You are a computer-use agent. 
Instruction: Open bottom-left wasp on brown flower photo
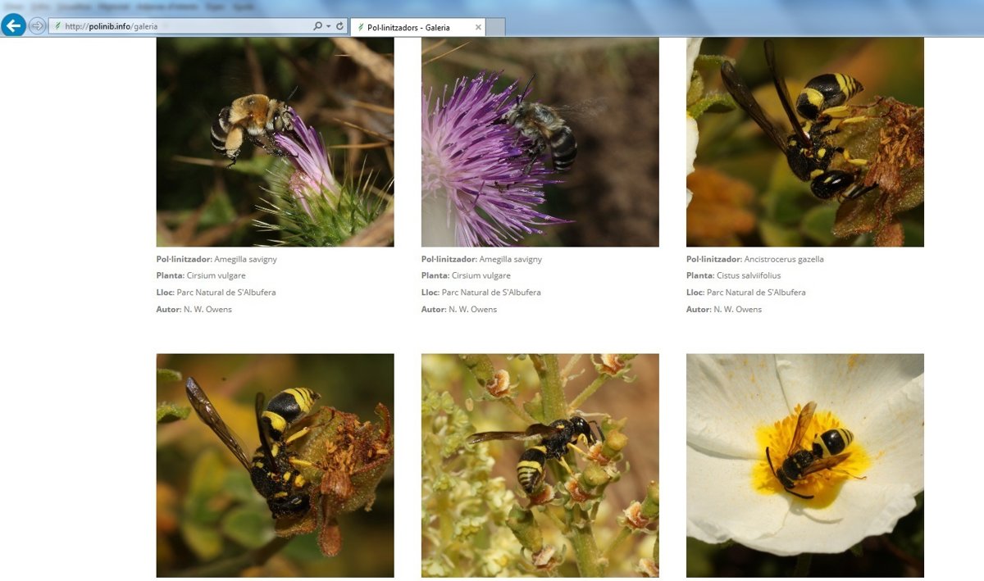[275, 465]
